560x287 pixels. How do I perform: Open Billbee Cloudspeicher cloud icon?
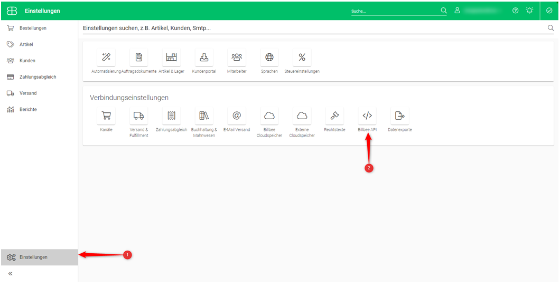point(269,116)
